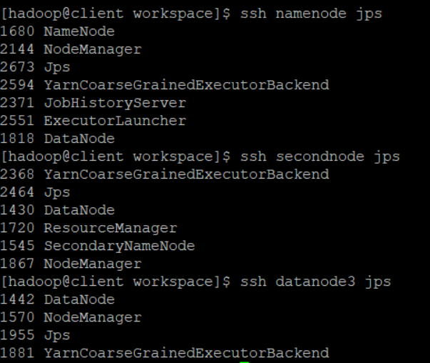Click the 'ssh datanode3 jps' command
Screen dimensions: 430x363
tap(316, 282)
